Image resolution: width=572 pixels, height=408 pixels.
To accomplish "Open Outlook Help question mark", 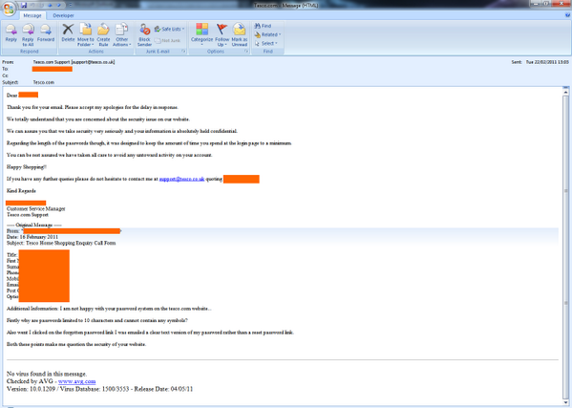I will [x=567, y=15].
